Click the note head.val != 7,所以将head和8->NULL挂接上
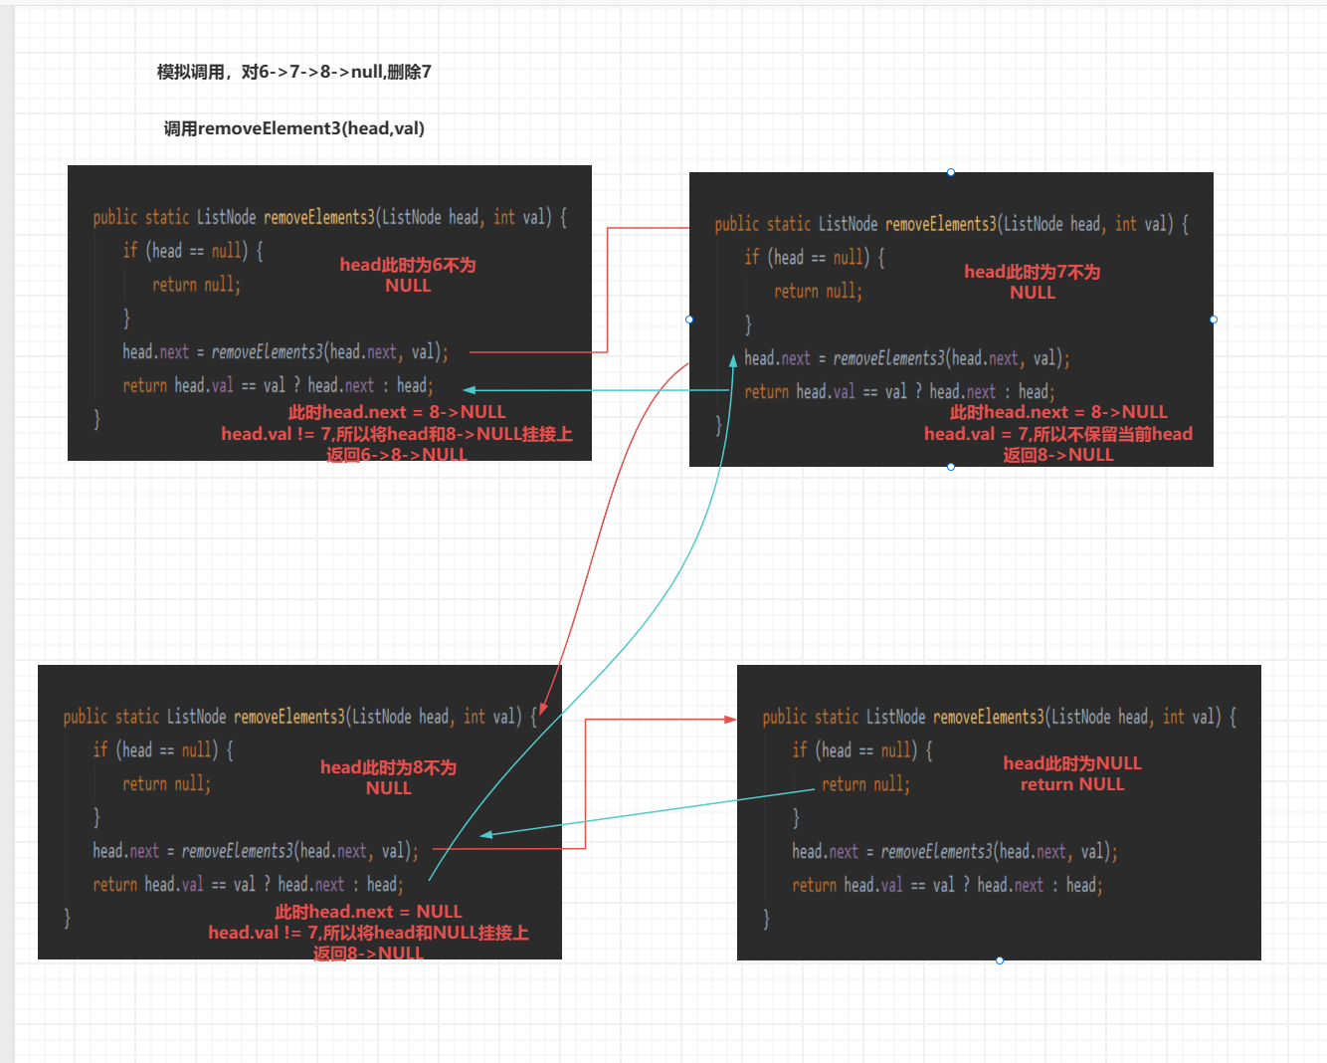The height and width of the screenshot is (1063, 1327). (397, 434)
